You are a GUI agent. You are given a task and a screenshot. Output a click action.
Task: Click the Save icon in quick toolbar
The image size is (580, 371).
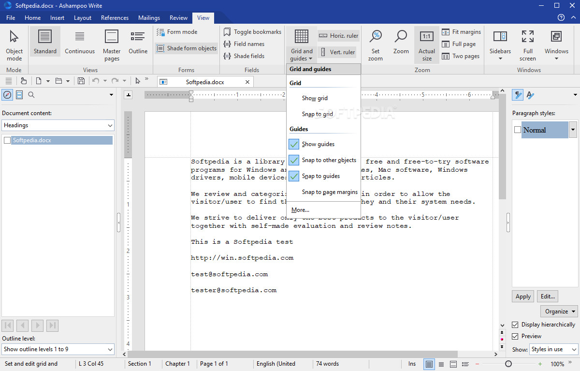[81, 81]
